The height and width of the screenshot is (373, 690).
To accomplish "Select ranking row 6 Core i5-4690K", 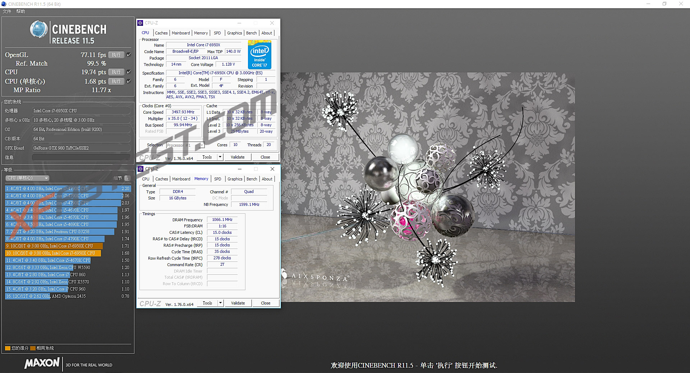I will (x=68, y=225).
